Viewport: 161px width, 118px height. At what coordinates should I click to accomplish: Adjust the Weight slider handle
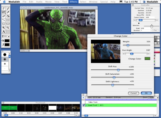128,45
